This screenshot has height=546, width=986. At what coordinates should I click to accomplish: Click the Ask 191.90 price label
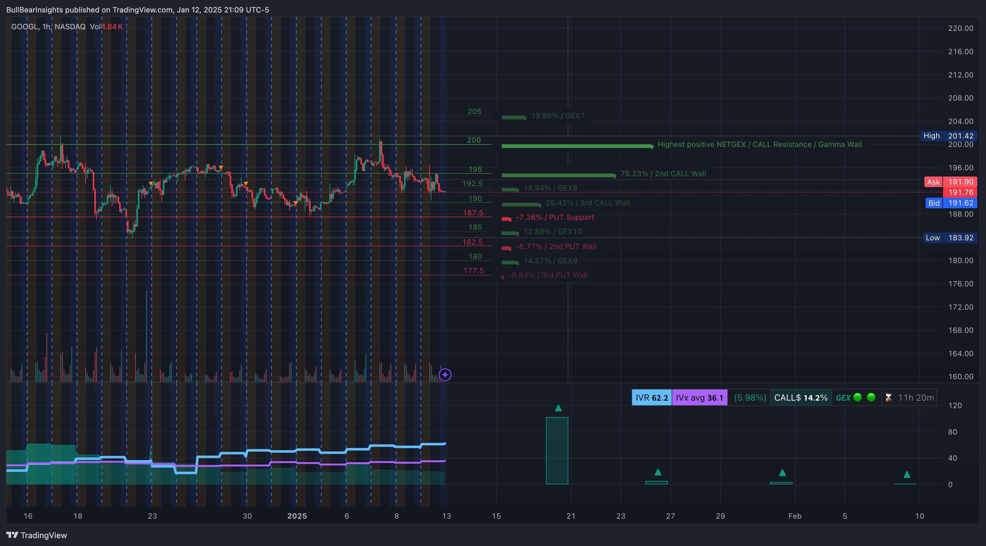[951, 181]
